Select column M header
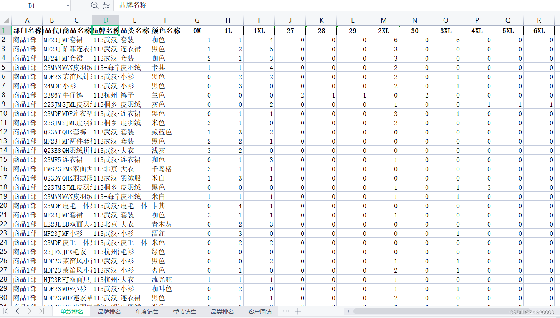The height and width of the screenshot is (318, 560). tap(384, 20)
